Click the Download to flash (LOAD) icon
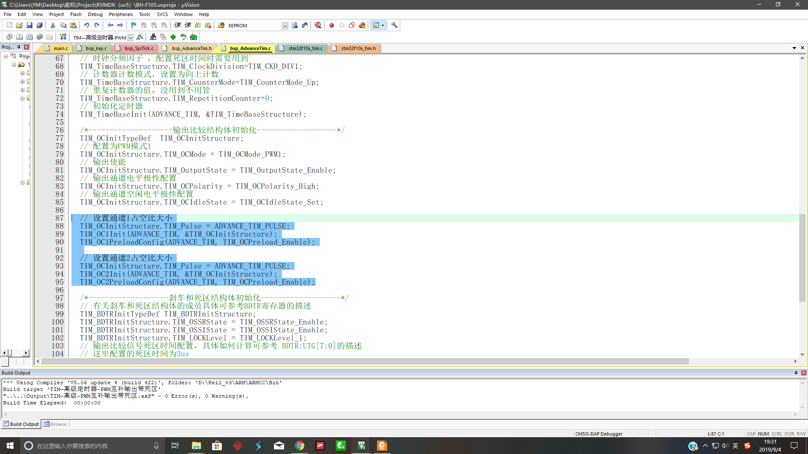The height and width of the screenshot is (454, 808). [x=63, y=37]
